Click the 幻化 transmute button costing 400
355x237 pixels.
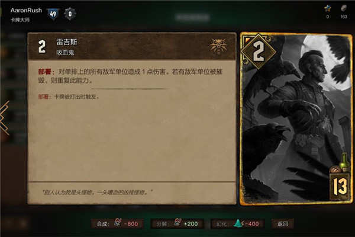(237, 223)
